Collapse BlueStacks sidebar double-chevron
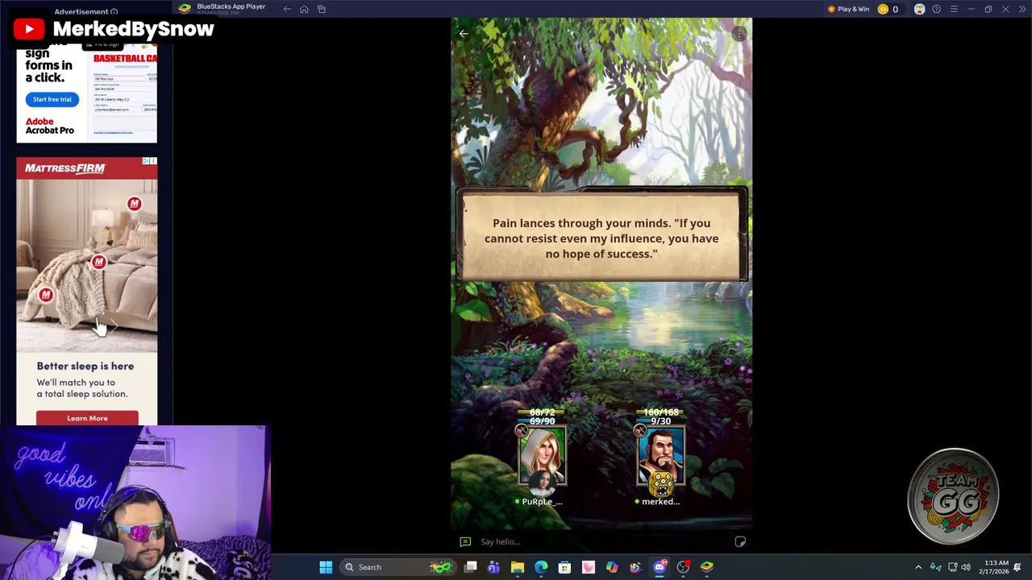 point(1022,9)
